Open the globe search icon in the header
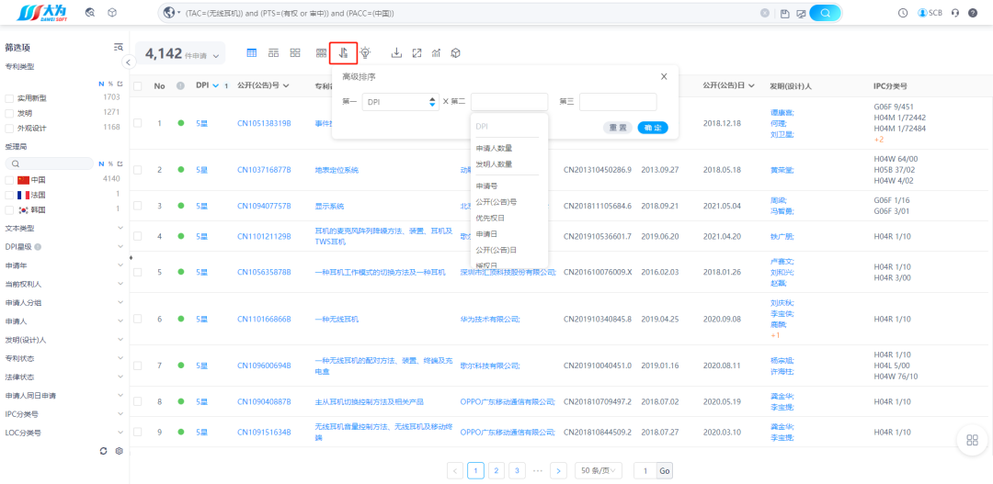The height and width of the screenshot is (484, 993). tap(90, 13)
